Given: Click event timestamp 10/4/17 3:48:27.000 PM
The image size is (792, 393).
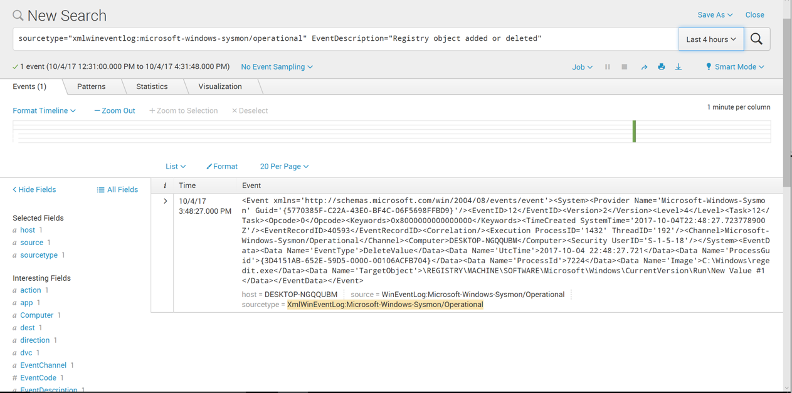Looking at the screenshot, I should [x=205, y=206].
